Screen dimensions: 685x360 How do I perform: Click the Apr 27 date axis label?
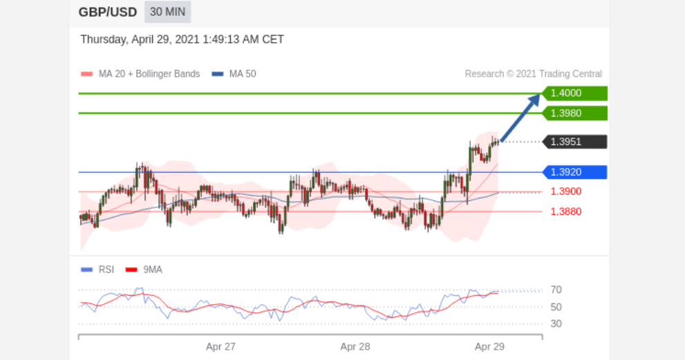click(x=220, y=346)
